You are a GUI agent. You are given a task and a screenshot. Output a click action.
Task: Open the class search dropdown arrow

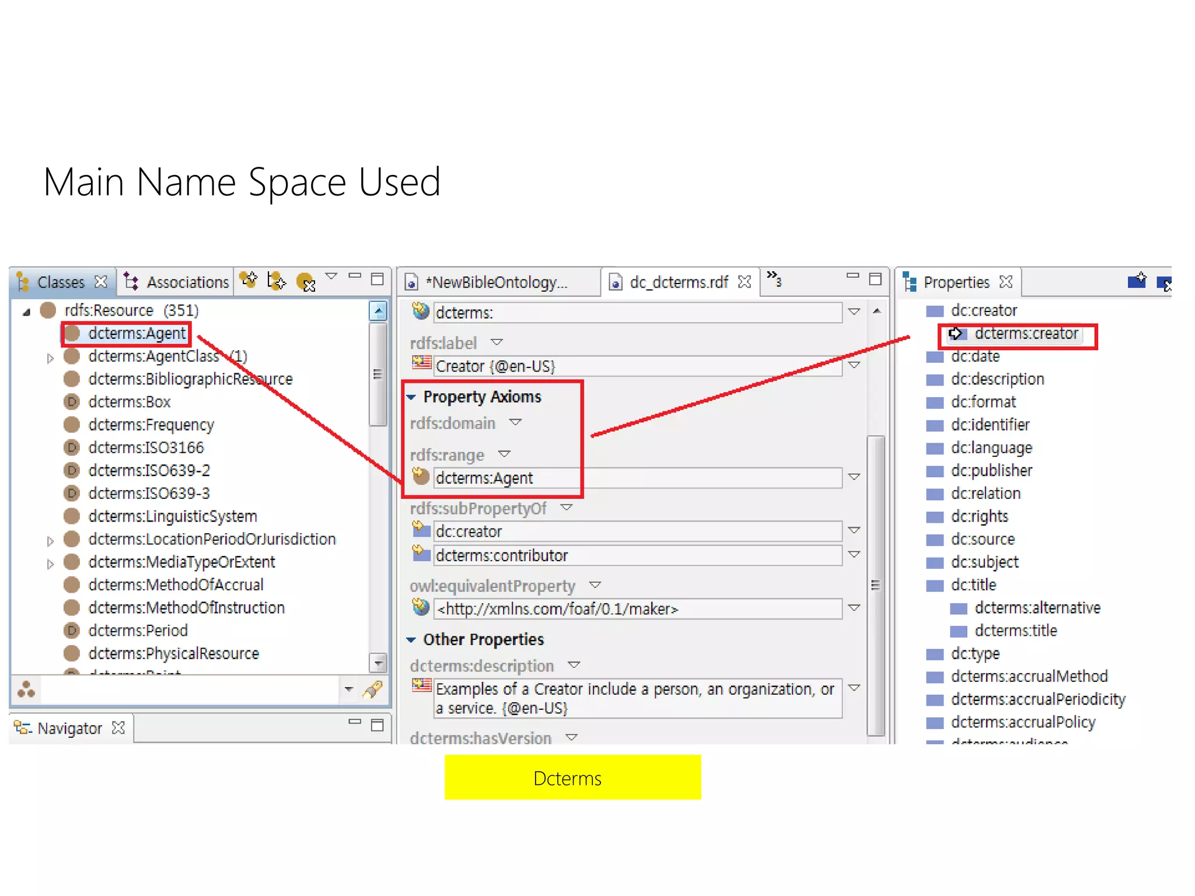click(349, 689)
